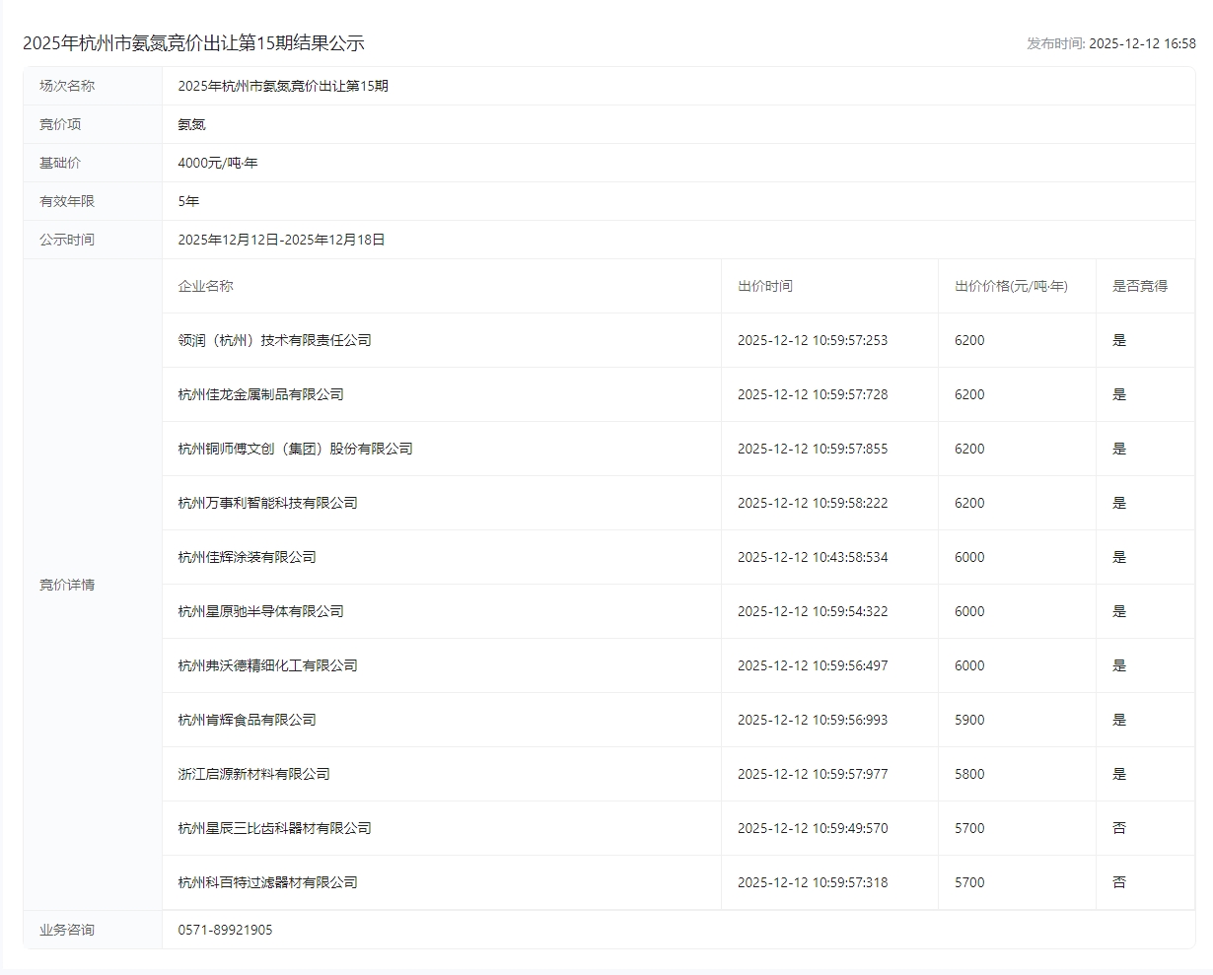The image size is (1213, 975).
Task: Select the publicity period 2025年12月12日-2025年12月18日
Action: 281,240
